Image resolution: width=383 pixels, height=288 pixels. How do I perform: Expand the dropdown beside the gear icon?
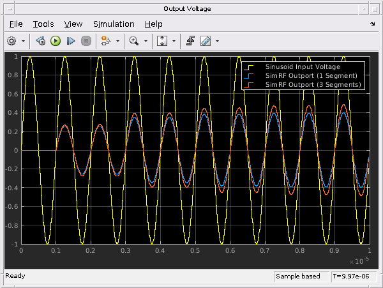[x=24, y=41]
